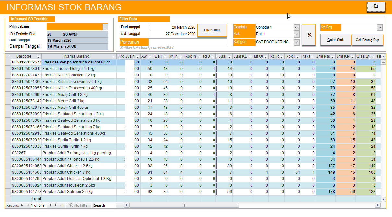Open Nama Barang column filter arrow
Image resolution: width=392 pixels, height=217 pixels.
click(x=113, y=57)
